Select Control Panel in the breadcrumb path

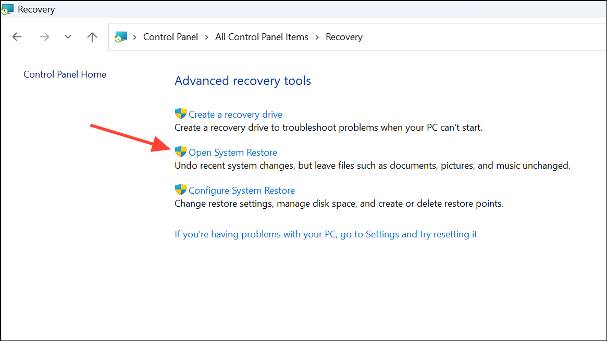pos(170,36)
